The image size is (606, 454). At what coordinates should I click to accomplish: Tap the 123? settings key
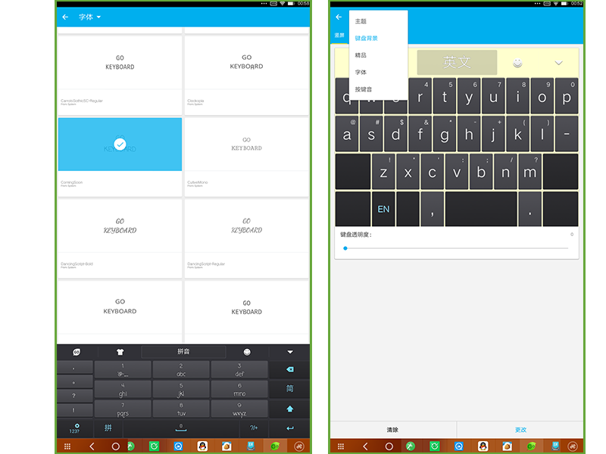74,428
